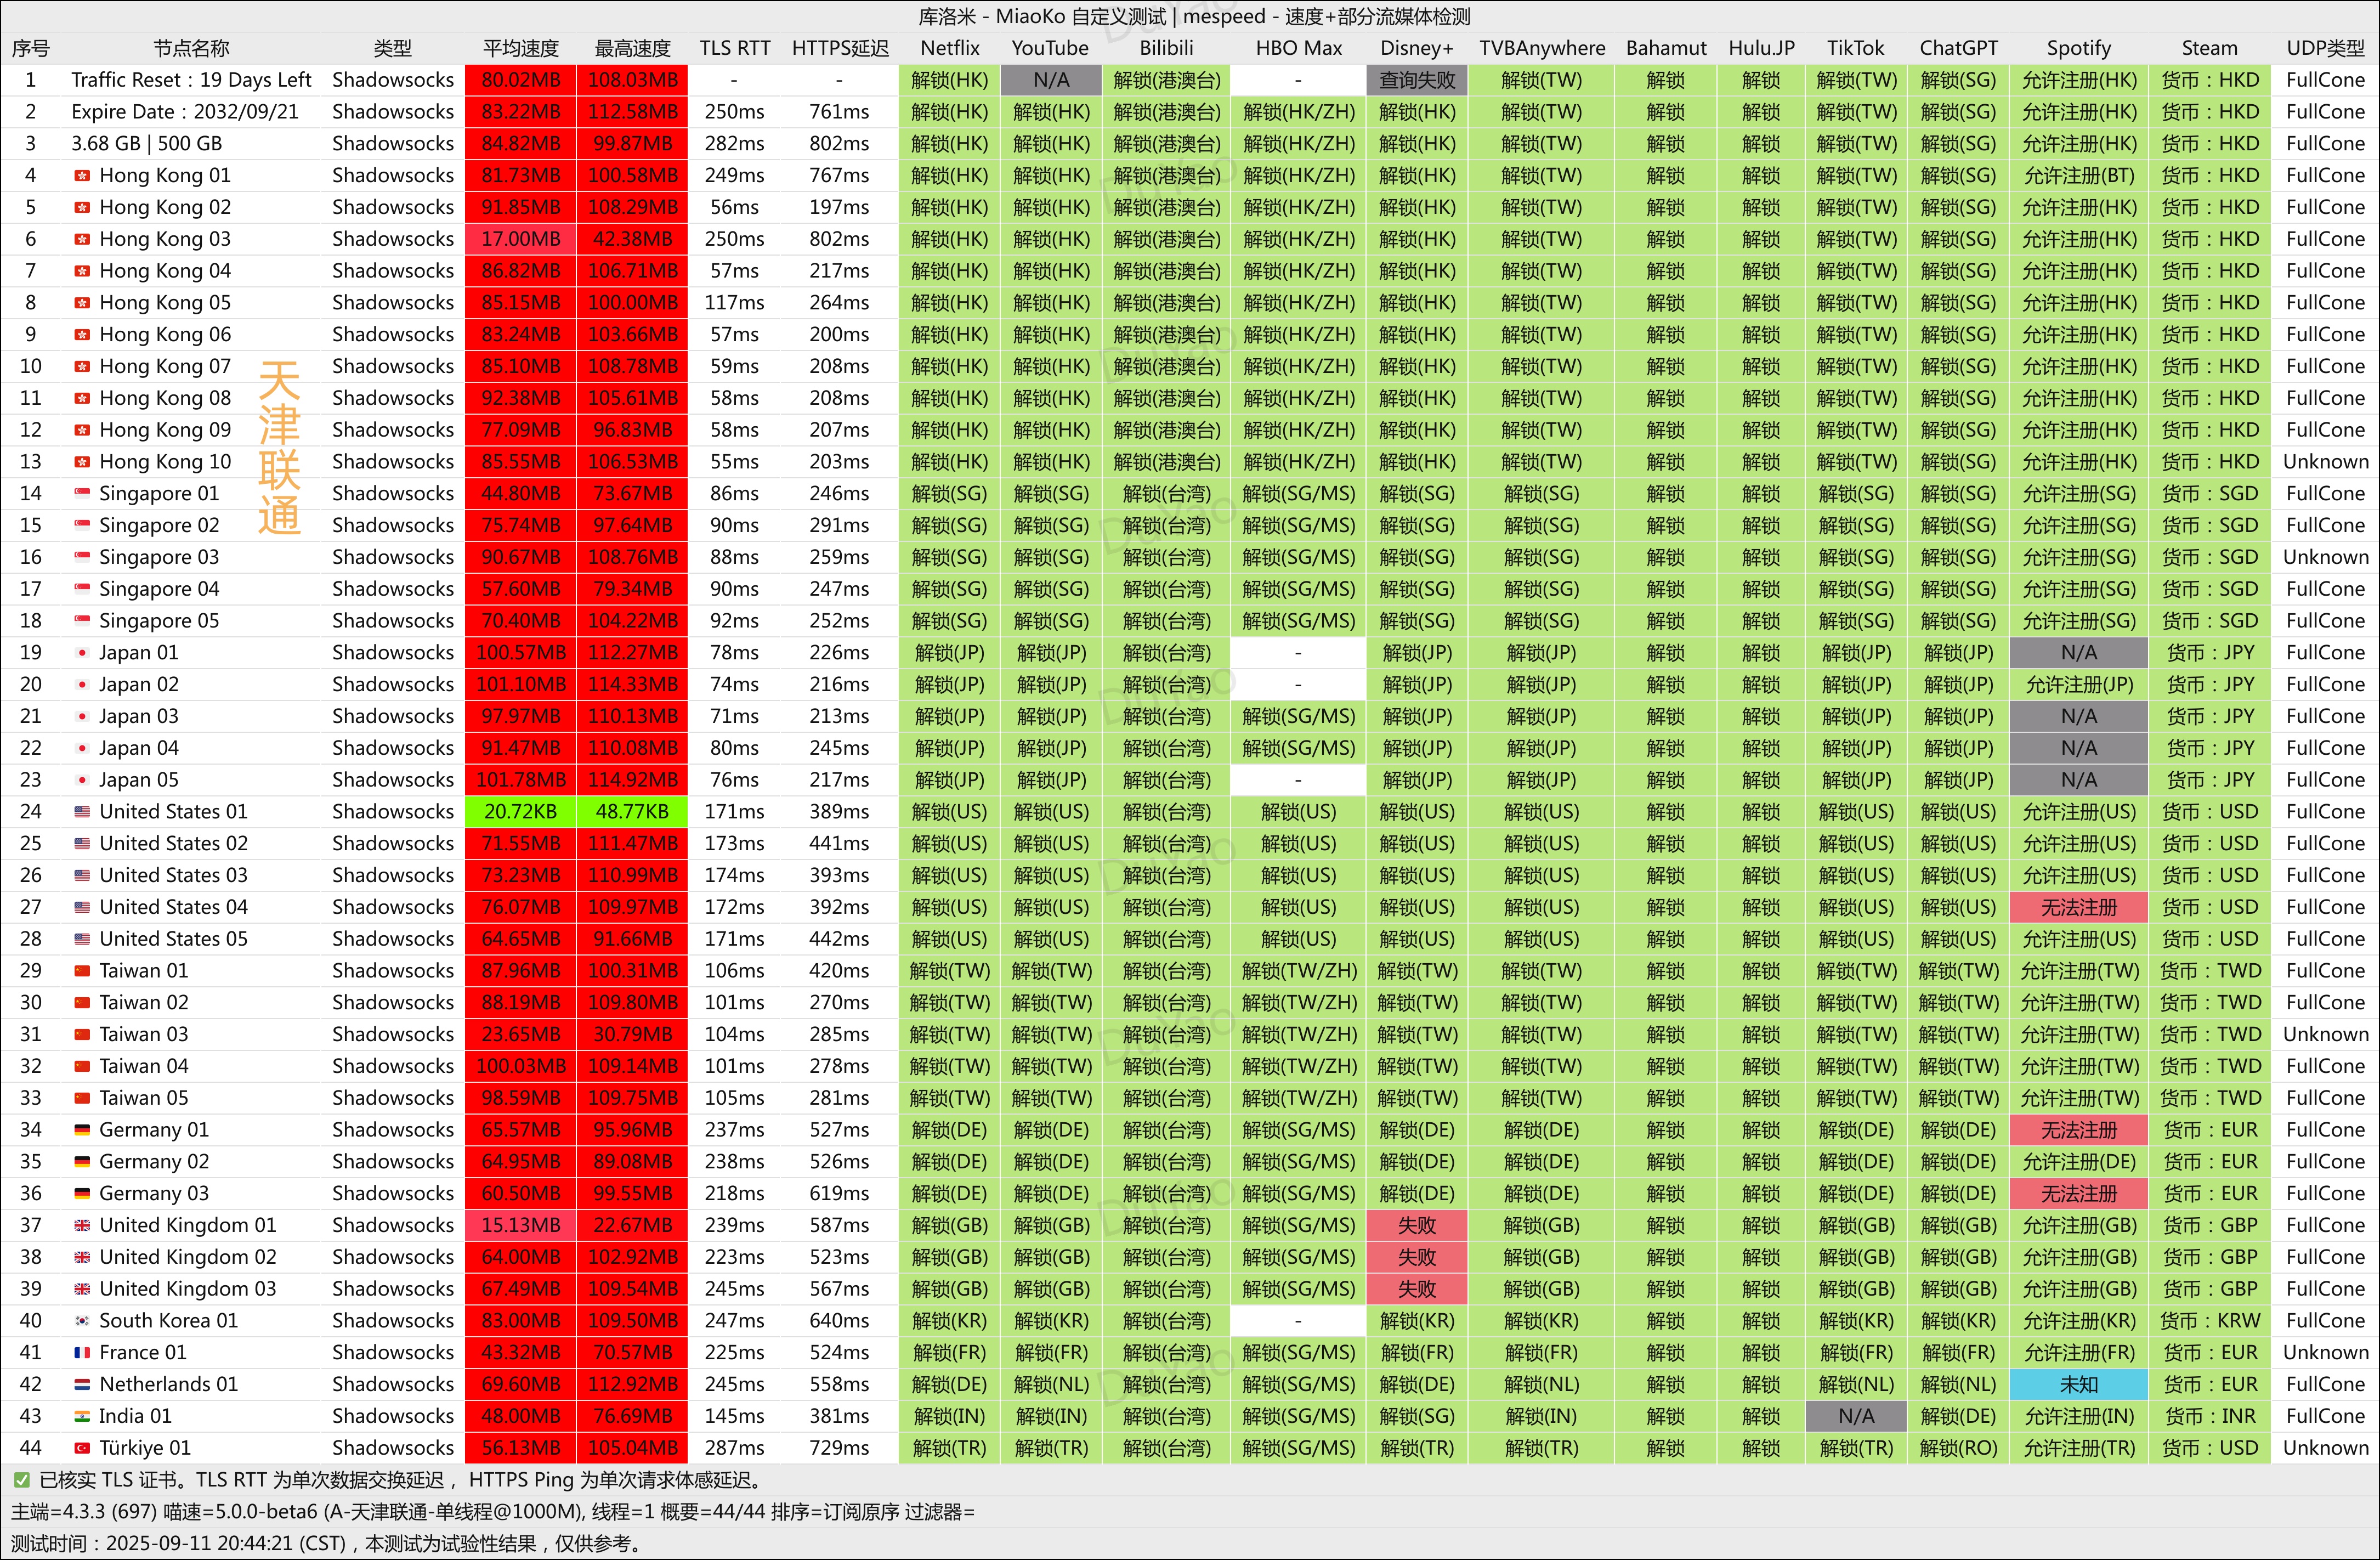Click the South Korea 01 flag icon
The width and height of the screenshot is (2380, 1560).
[82, 1321]
